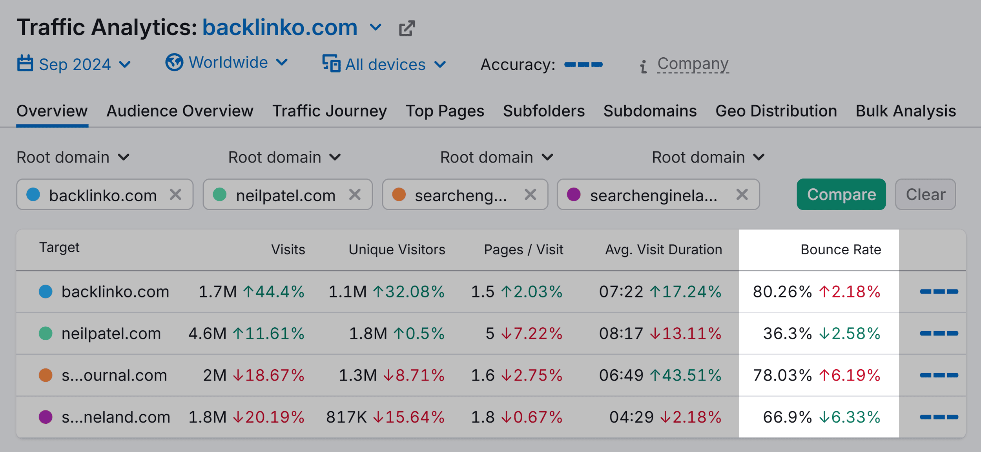
Task: Click the Target column header
Action: click(x=59, y=248)
